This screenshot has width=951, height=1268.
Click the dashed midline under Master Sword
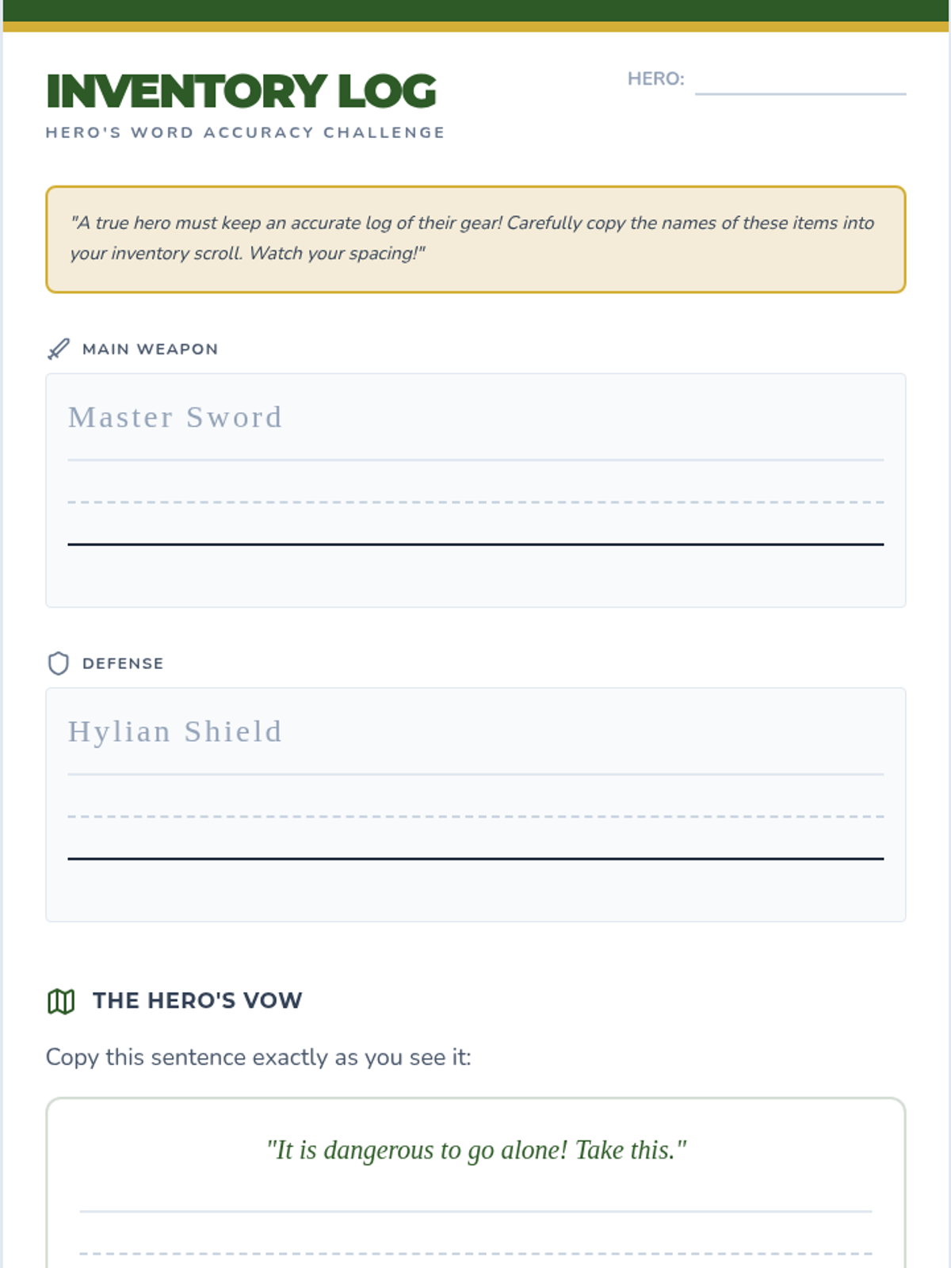click(475, 502)
